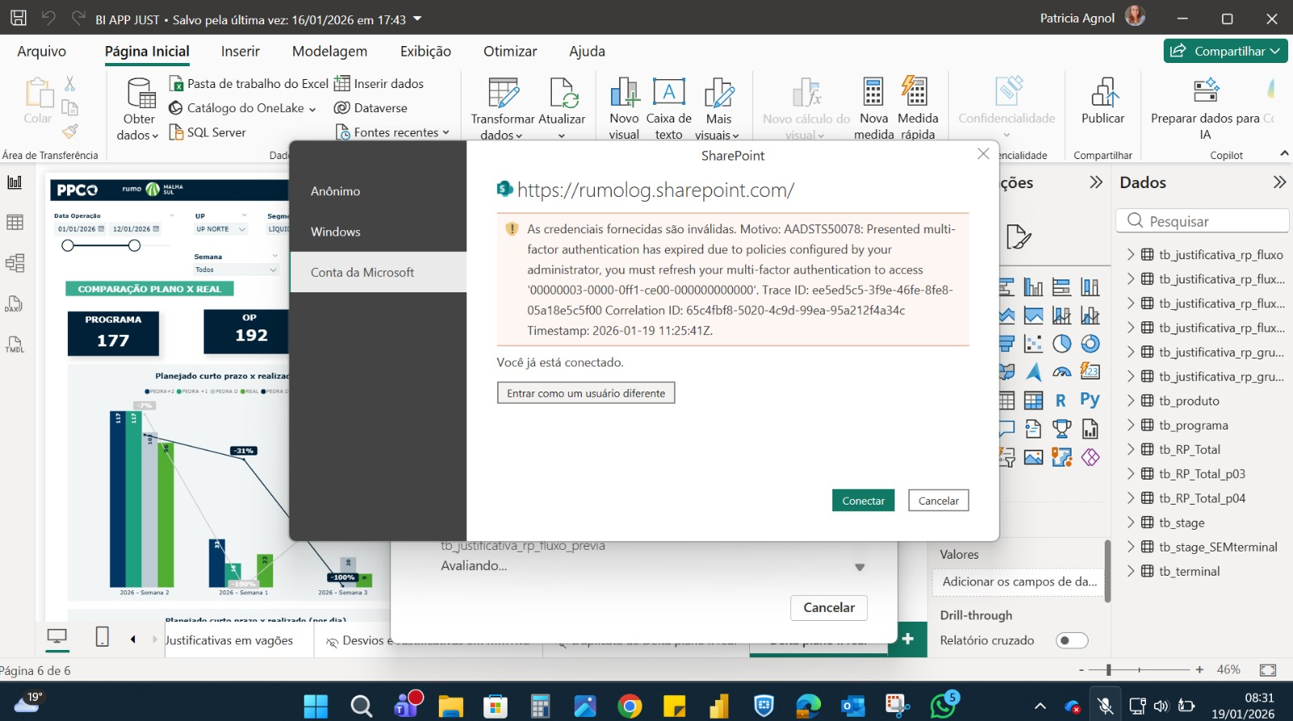Image resolution: width=1293 pixels, height=721 pixels.
Task: Expand tb_RP_Total table
Action: point(1131,449)
